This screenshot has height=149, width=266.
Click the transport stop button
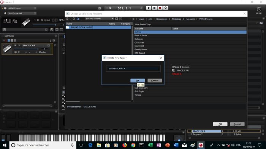[154, 8]
